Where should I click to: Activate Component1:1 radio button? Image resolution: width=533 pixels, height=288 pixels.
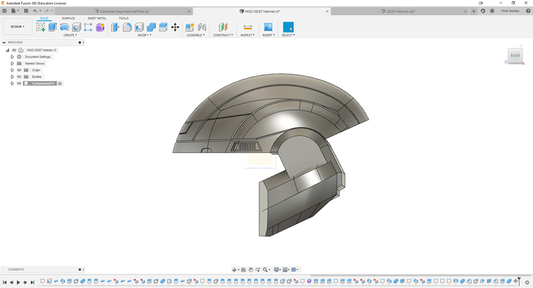click(60, 83)
